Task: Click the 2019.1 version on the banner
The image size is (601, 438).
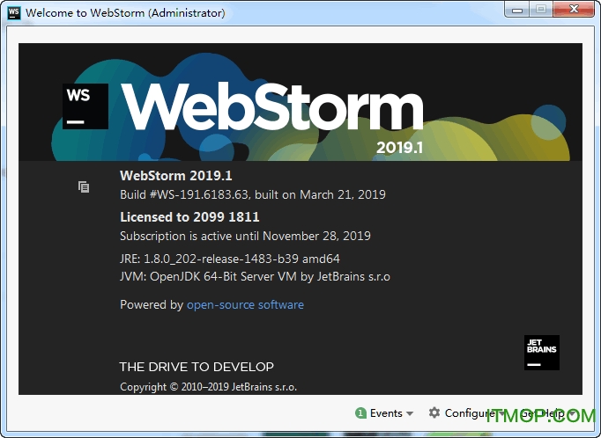Action: 399,148
